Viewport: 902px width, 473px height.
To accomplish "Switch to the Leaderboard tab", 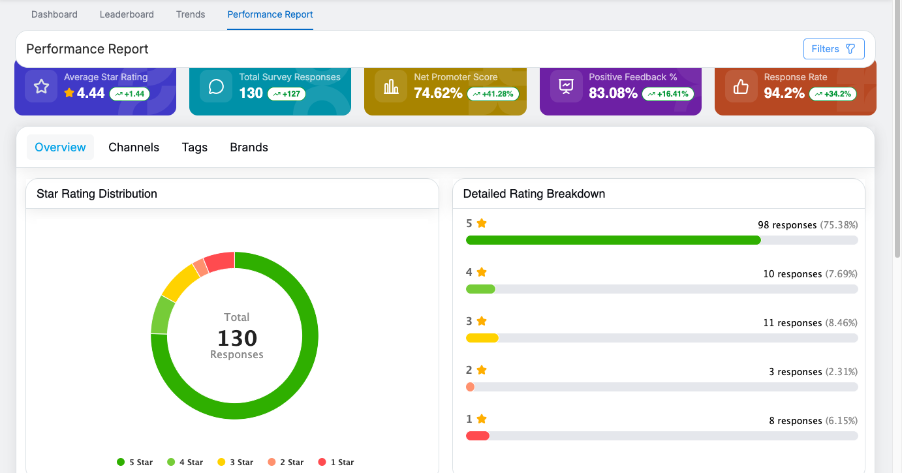I will 127,14.
